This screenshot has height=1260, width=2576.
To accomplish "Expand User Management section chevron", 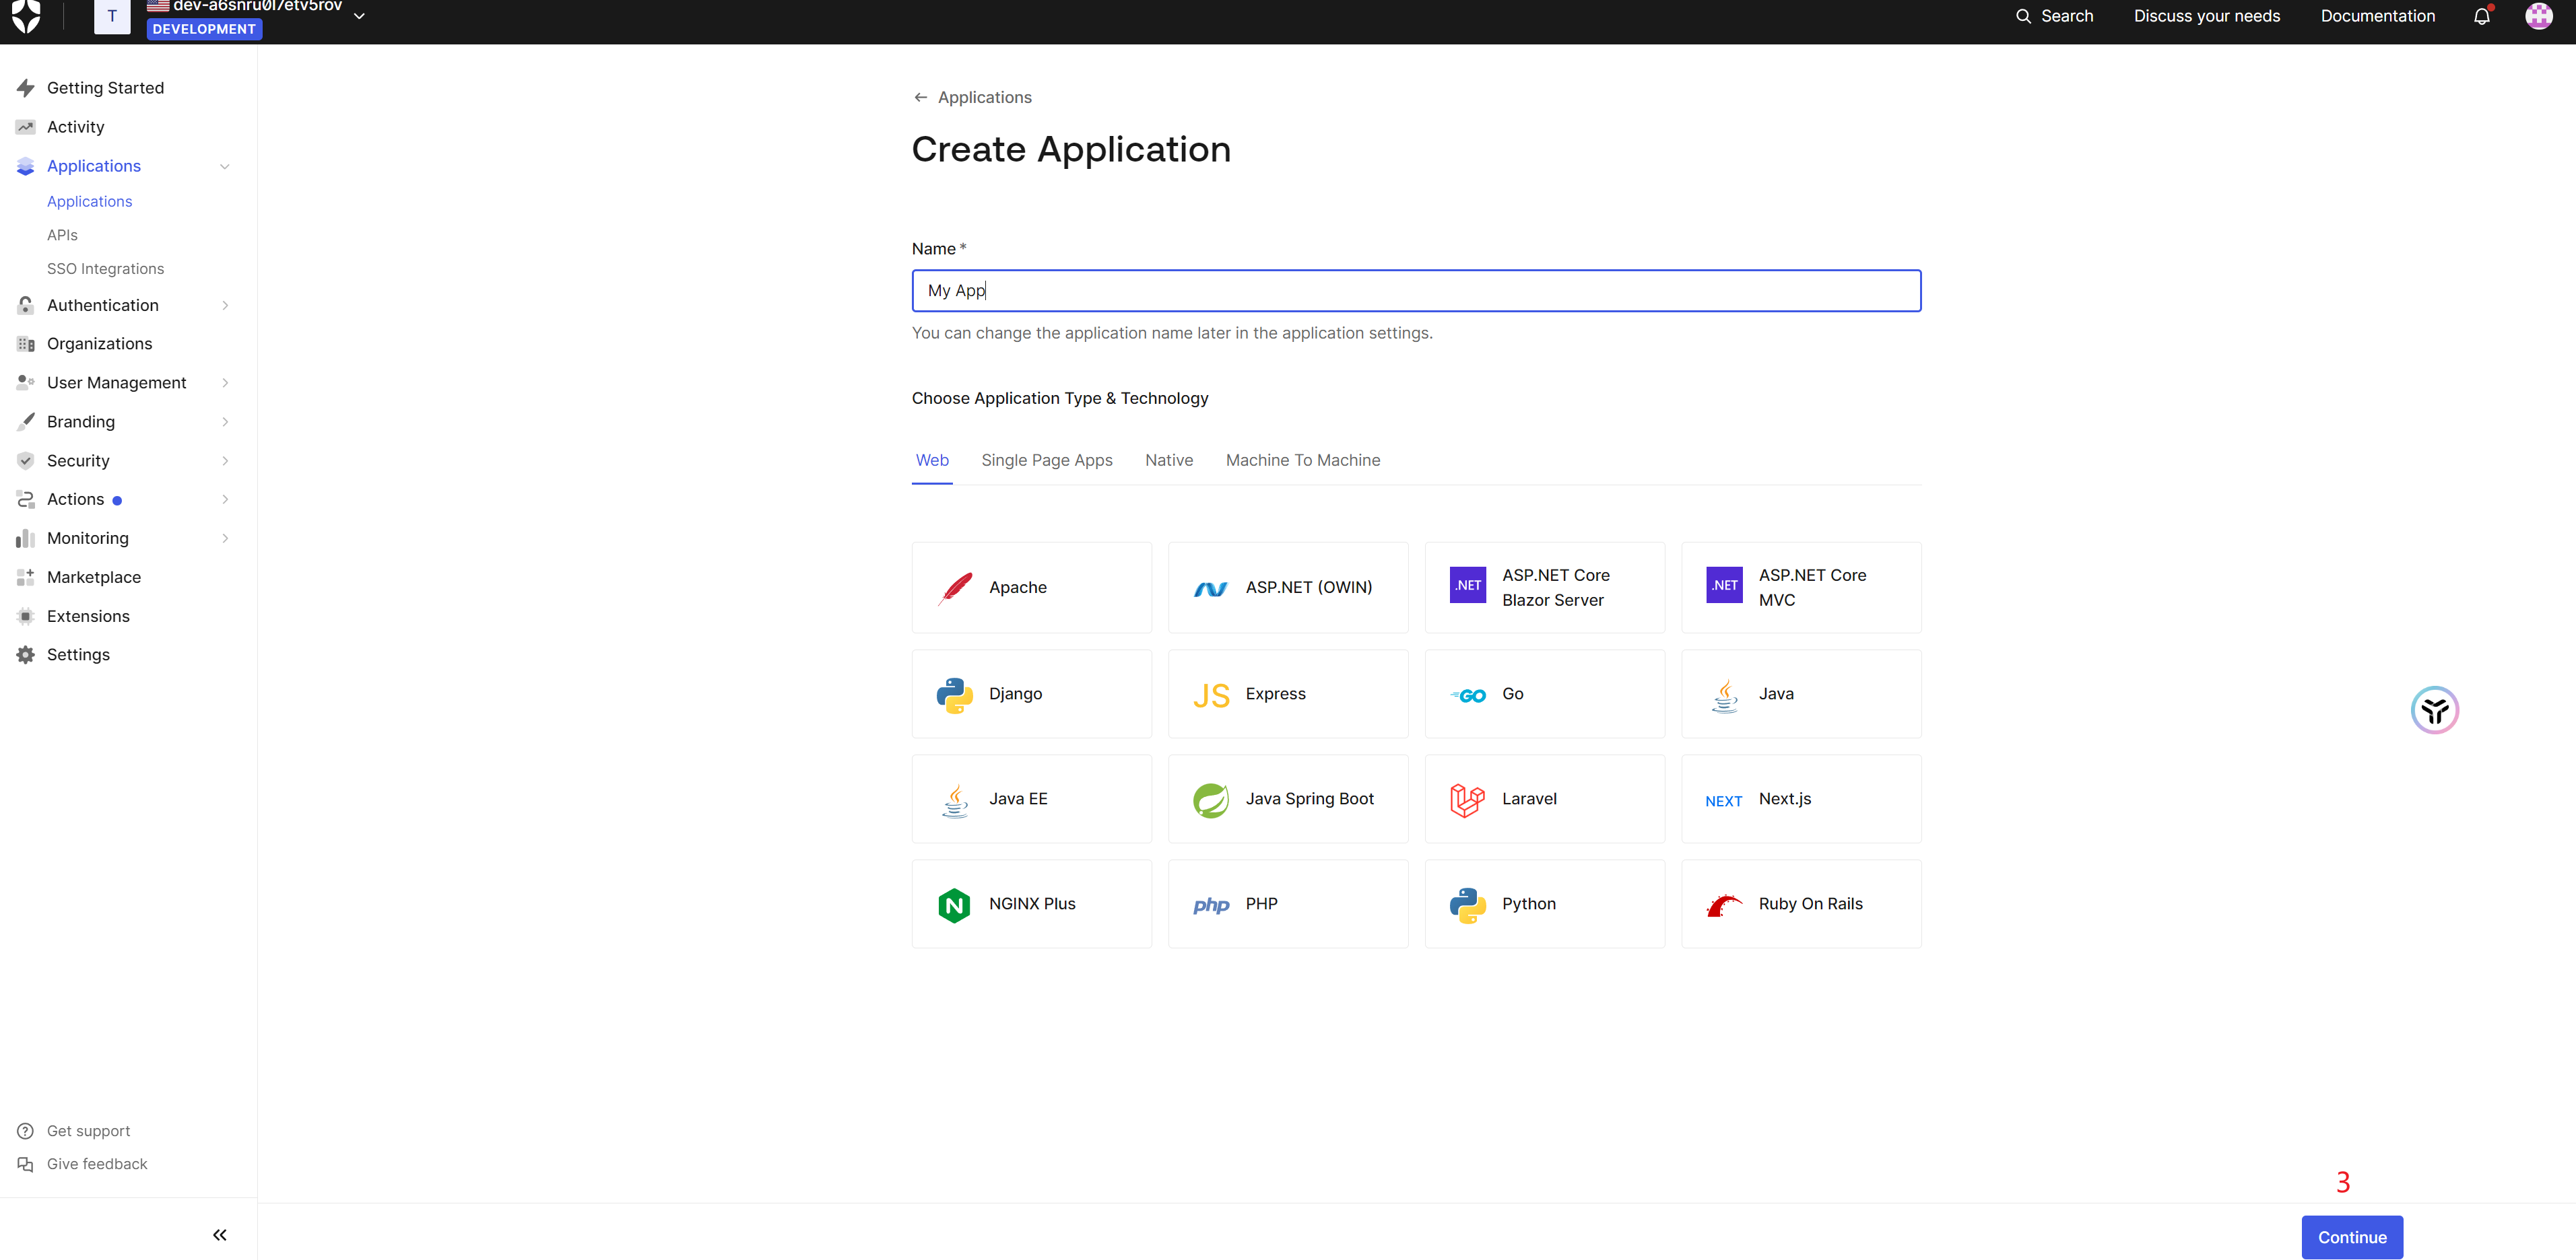I will point(225,383).
